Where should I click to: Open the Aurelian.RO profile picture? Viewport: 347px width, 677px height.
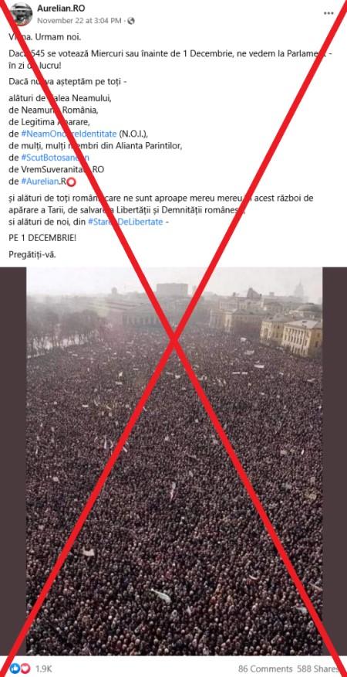tap(22, 14)
